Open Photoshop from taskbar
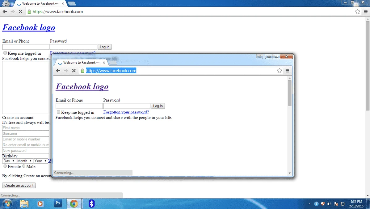The height and width of the screenshot is (209, 370). pyautogui.click(x=58, y=203)
